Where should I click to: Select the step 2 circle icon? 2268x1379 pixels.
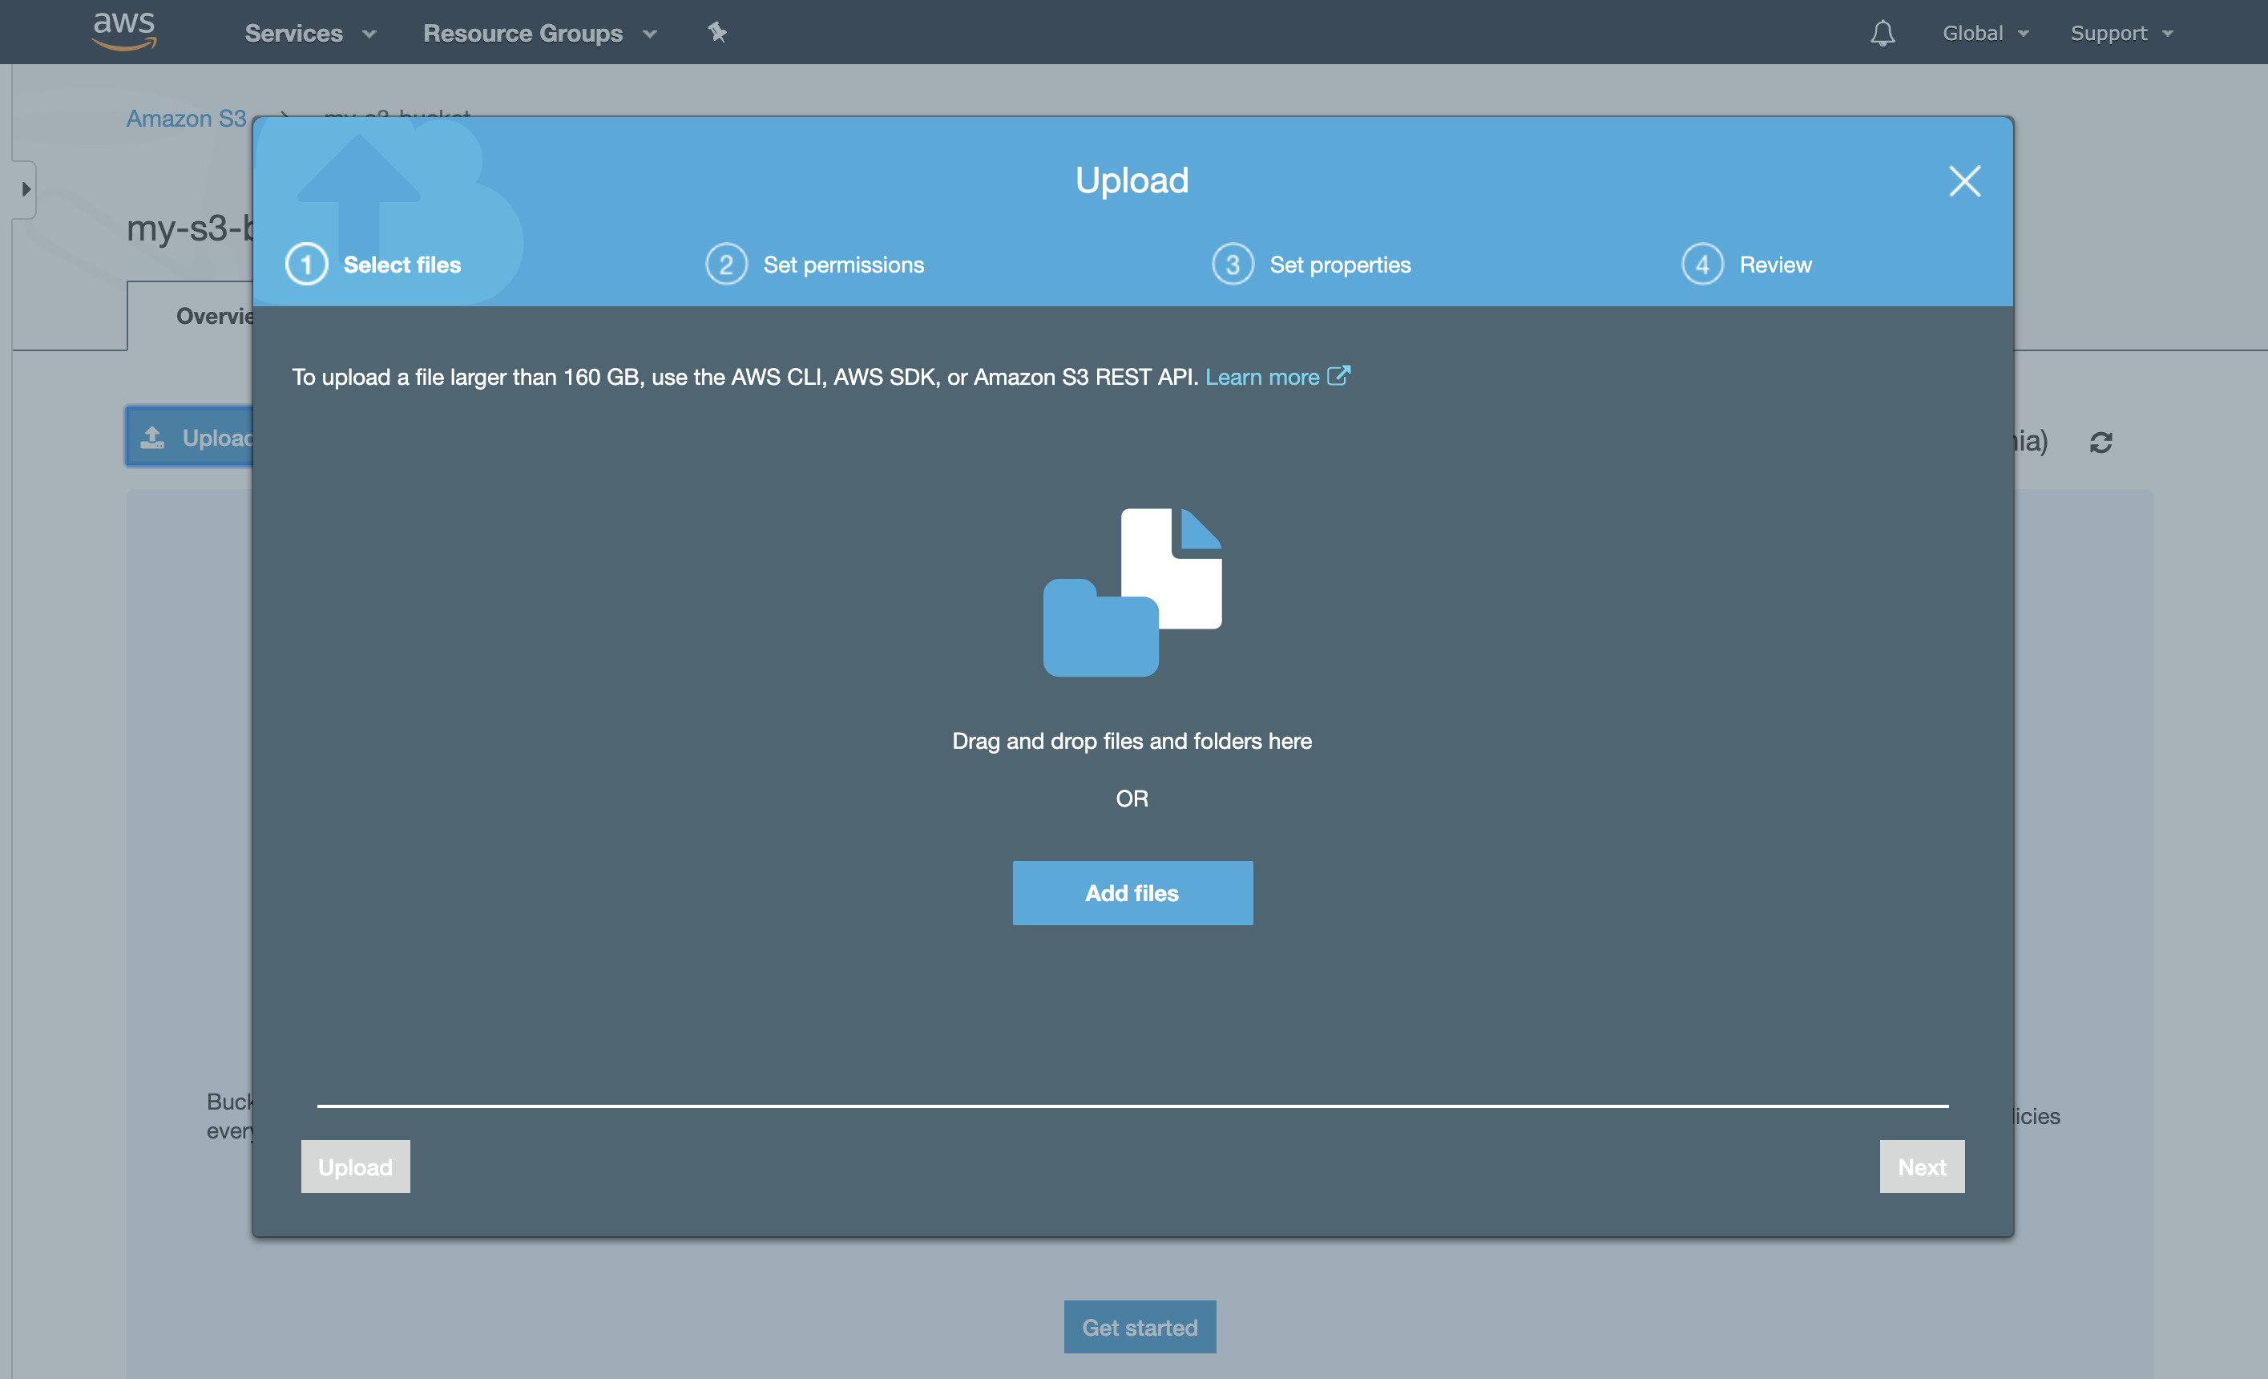(726, 265)
